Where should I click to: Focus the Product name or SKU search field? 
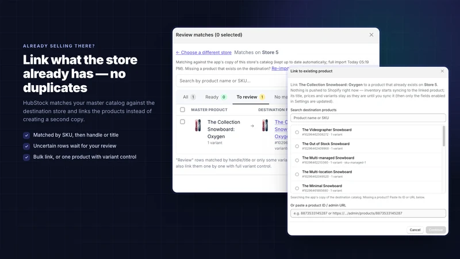(x=368, y=118)
